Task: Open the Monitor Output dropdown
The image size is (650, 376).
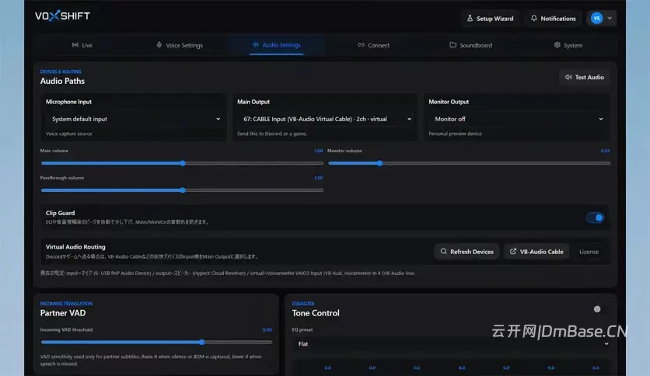Action: pos(517,119)
